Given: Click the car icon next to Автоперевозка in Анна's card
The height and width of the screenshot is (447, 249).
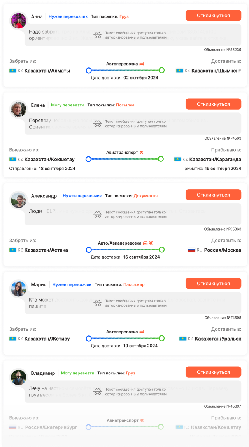Looking at the screenshot, I should [x=142, y=64].
